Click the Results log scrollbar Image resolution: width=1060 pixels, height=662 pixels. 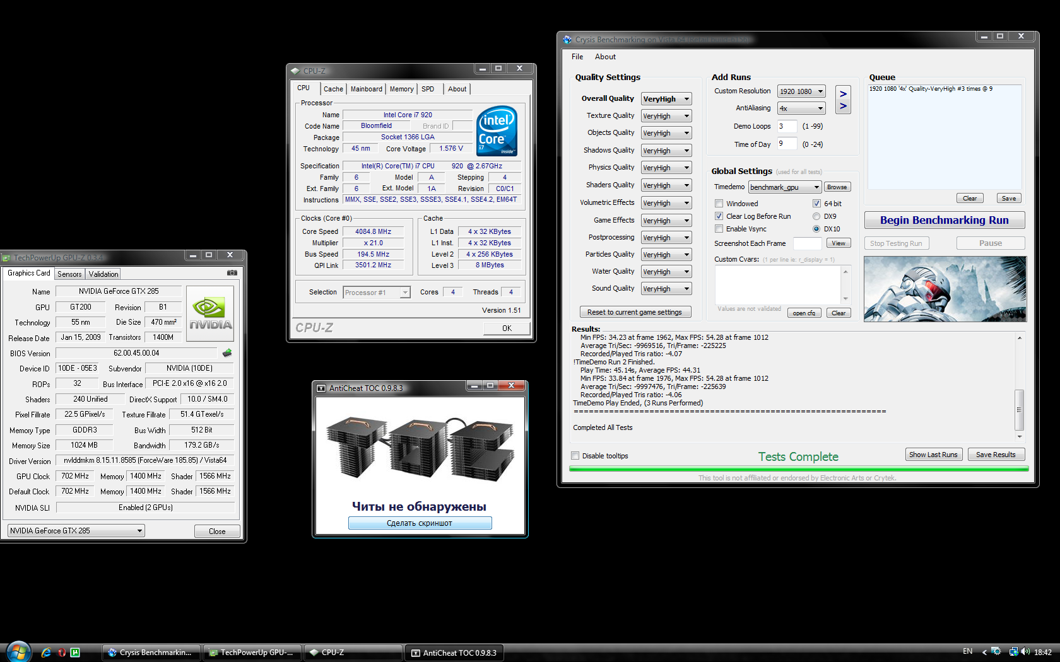(1019, 387)
